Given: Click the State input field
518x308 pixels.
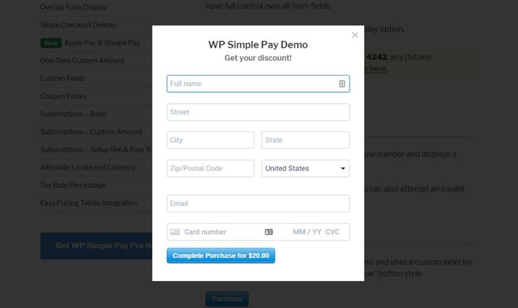Looking at the screenshot, I should click(306, 140).
